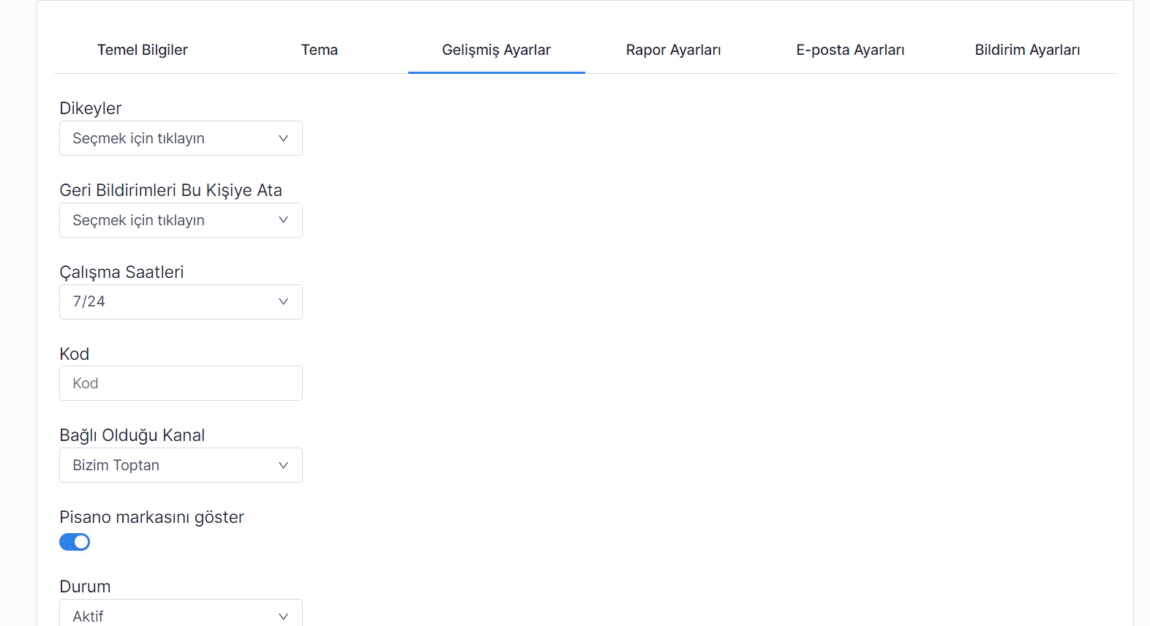Click the arrow icon beside Aktif
This screenshot has height=626, width=1150.
(x=283, y=616)
